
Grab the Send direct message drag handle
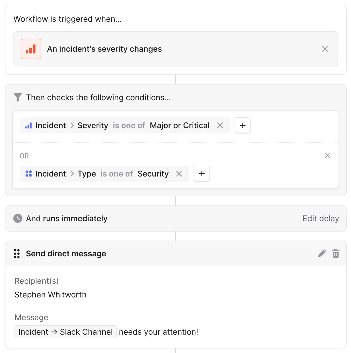point(17,254)
